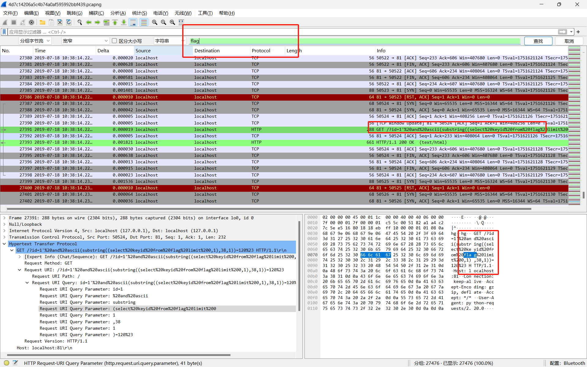Click the find packet magnifier icon
The height and width of the screenshot is (367, 587).
pyautogui.click(x=80, y=22)
